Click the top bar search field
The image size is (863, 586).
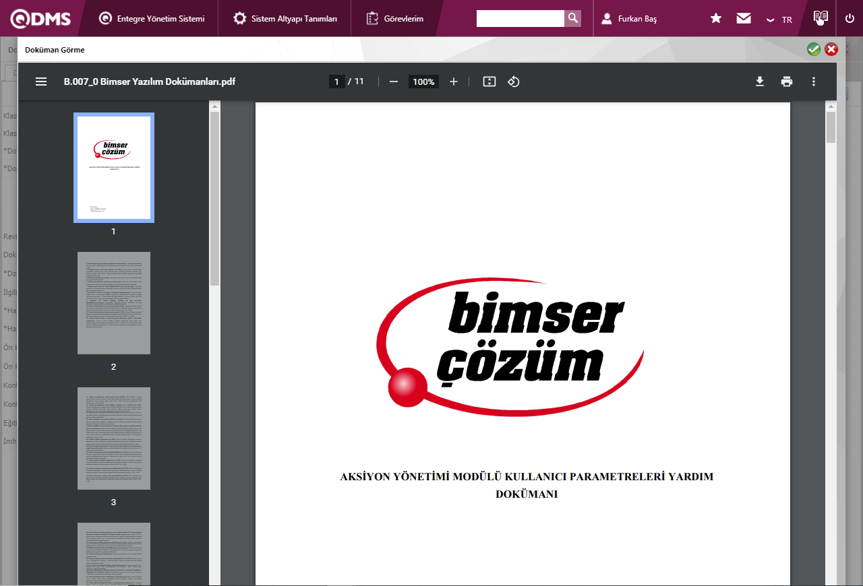[520, 18]
